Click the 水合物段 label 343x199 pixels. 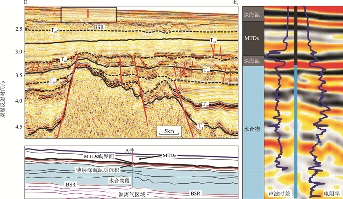[x=118, y=179]
